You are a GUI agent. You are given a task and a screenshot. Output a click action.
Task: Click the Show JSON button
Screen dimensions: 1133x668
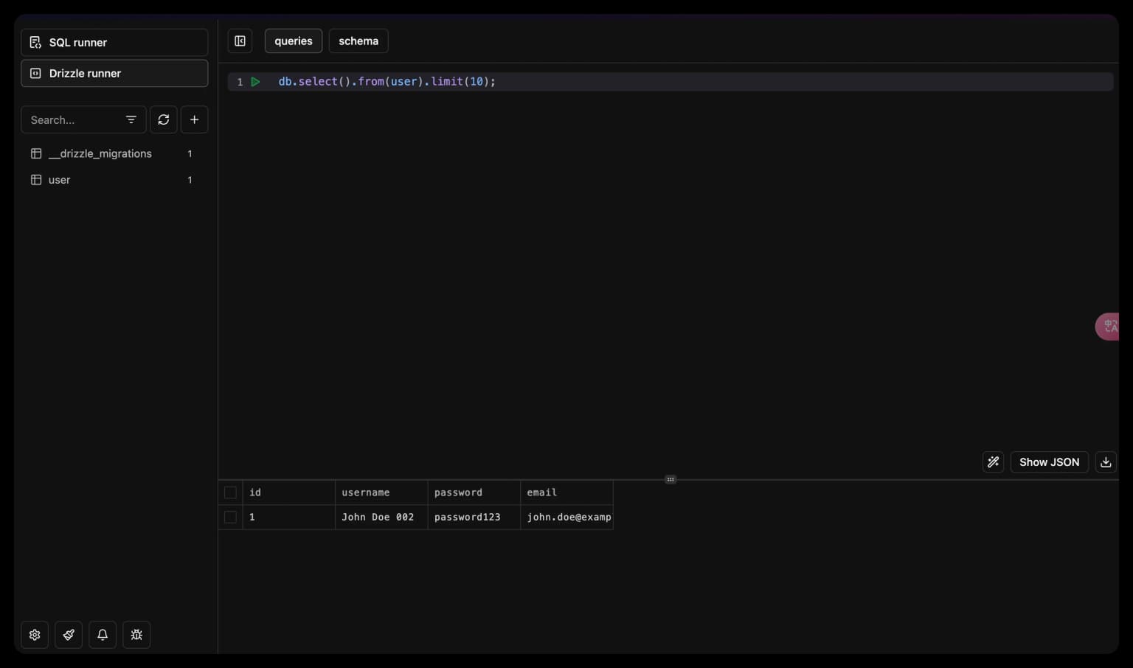point(1048,462)
